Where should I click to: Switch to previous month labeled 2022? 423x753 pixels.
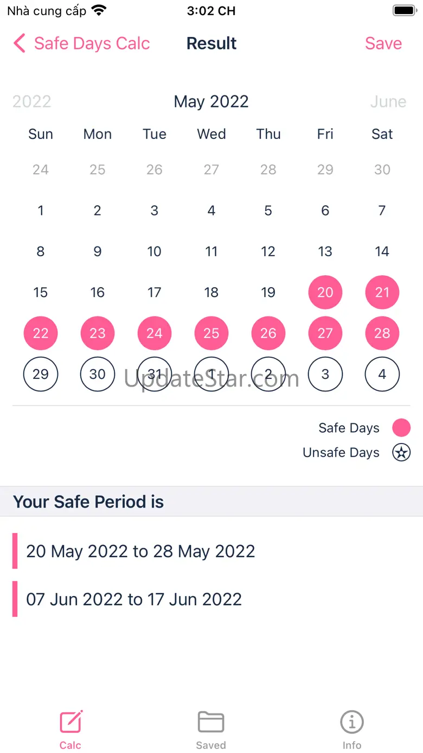[32, 102]
